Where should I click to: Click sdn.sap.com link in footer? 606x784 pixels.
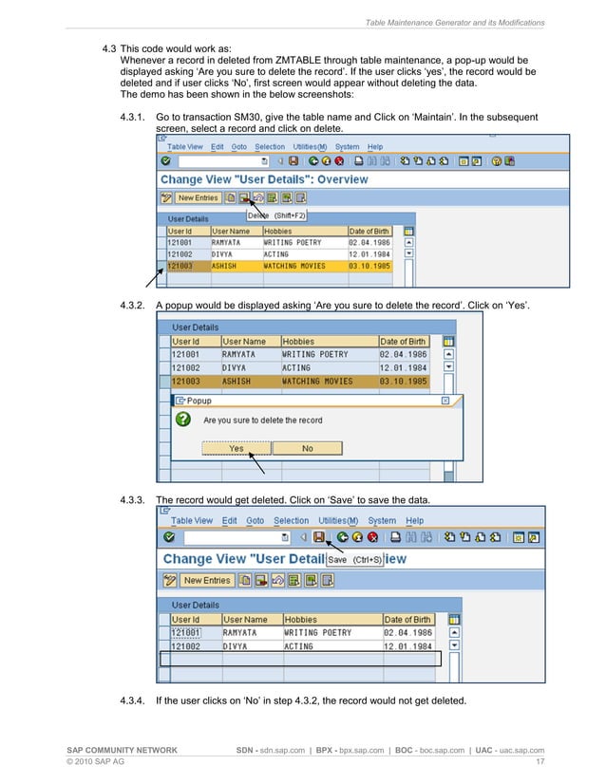click(282, 751)
